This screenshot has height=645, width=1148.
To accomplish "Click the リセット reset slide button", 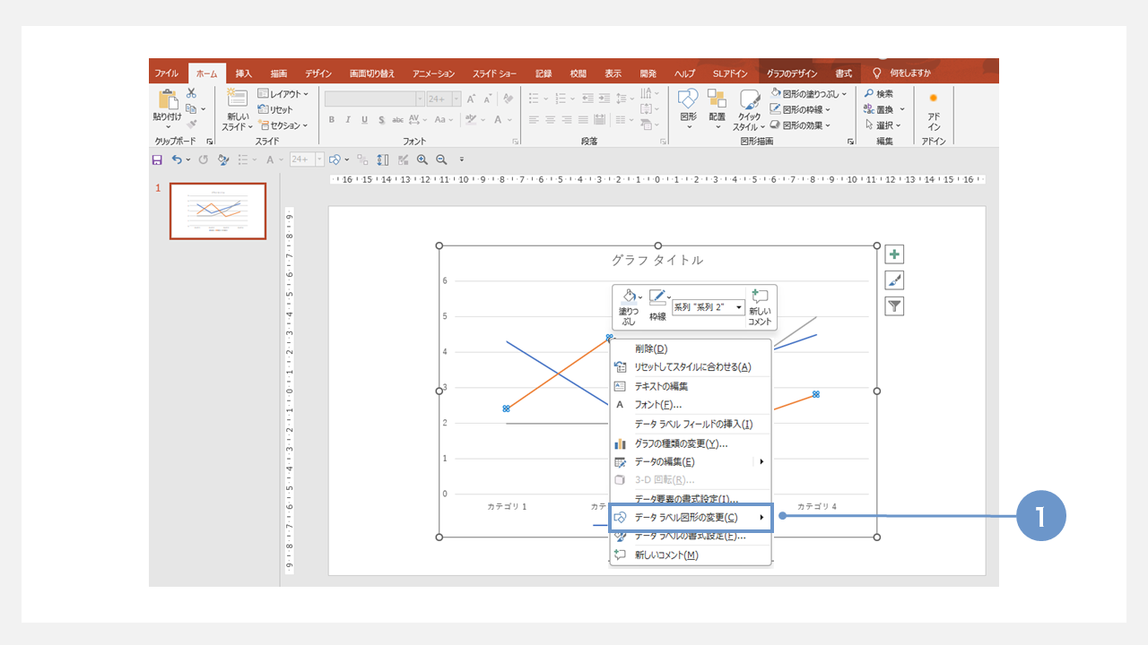I will pos(275,109).
